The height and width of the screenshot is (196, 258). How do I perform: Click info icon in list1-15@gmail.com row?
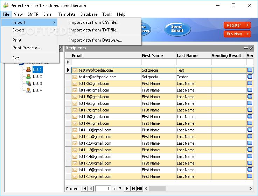point(250,163)
